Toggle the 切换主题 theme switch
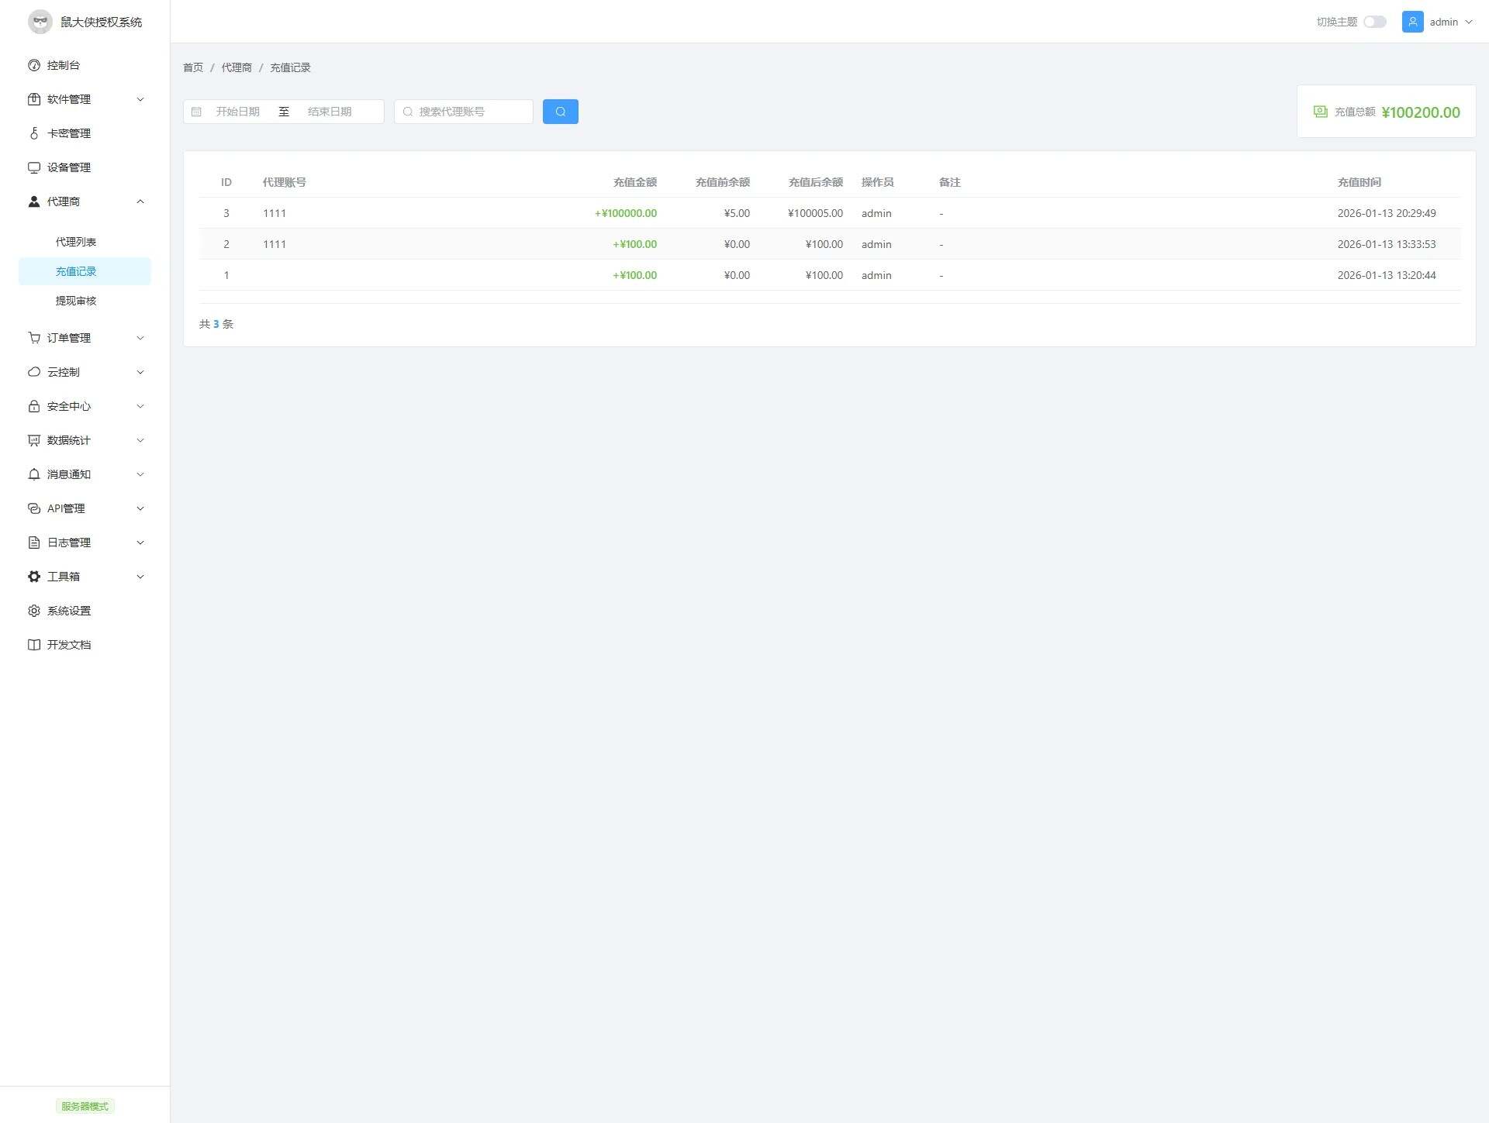Viewport: 1489px width, 1123px height. pyautogui.click(x=1374, y=22)
